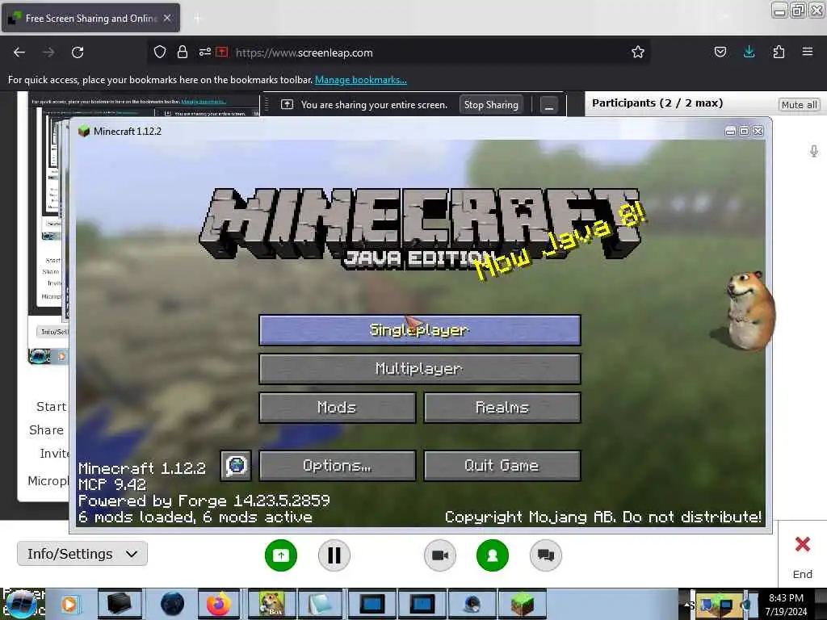Go forward in Firefox

point(48,52)
